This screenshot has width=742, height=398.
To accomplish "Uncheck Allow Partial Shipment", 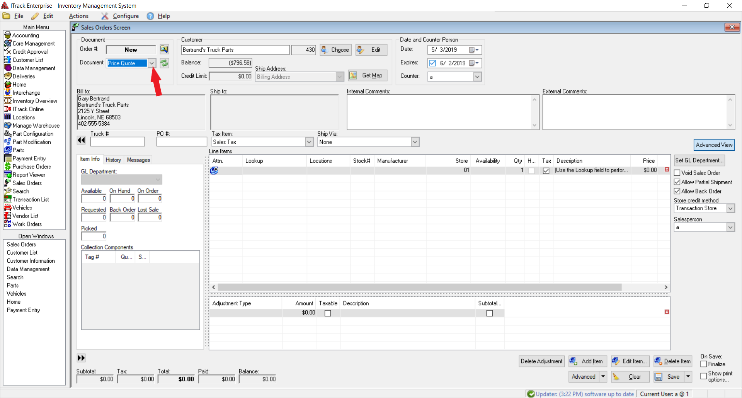I will (677, 182).
